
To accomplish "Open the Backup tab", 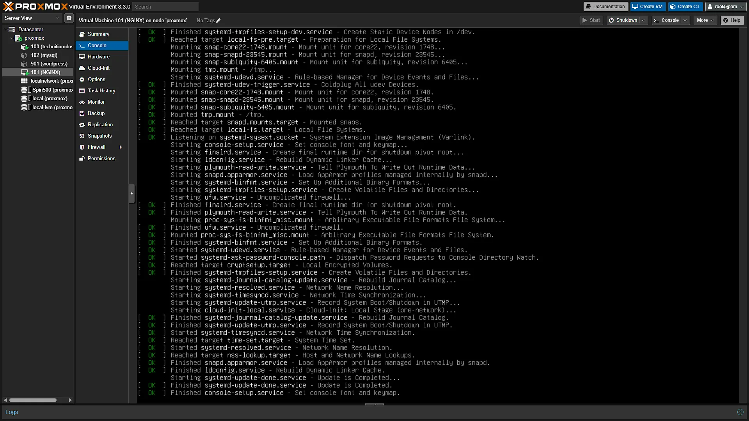I will click(102, 113).
